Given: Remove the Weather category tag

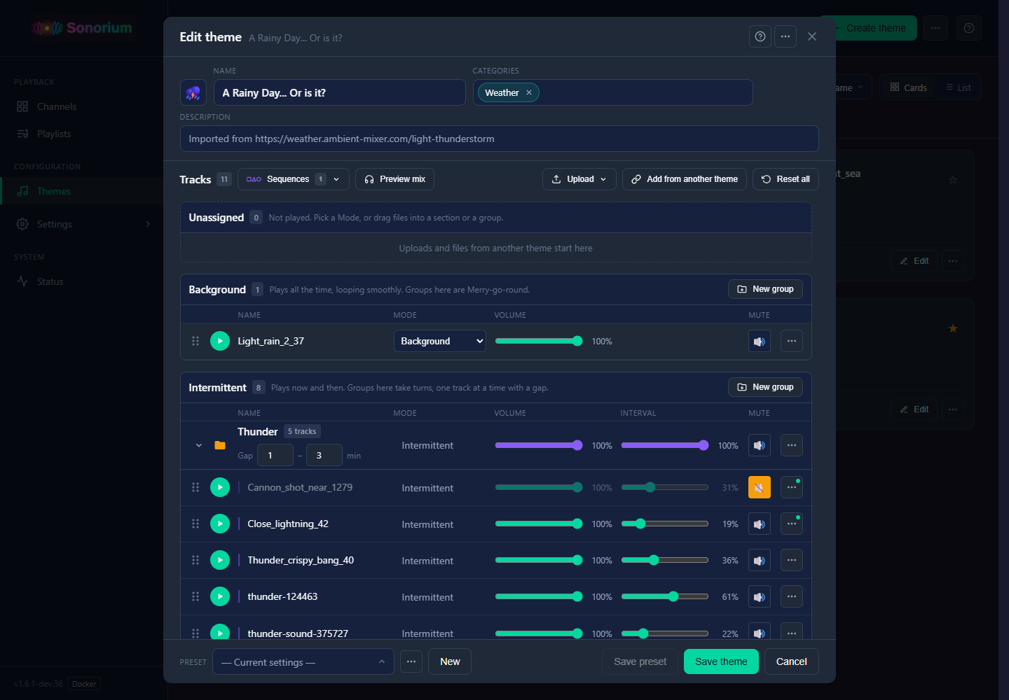Looking at the screenshot, I should tap(529, 92).
